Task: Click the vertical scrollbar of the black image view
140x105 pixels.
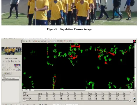Action: click(x=135, y=66)
